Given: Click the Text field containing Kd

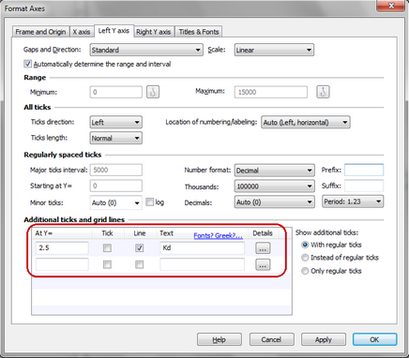Looking at the screenshot, I should [x=202, y=248].
